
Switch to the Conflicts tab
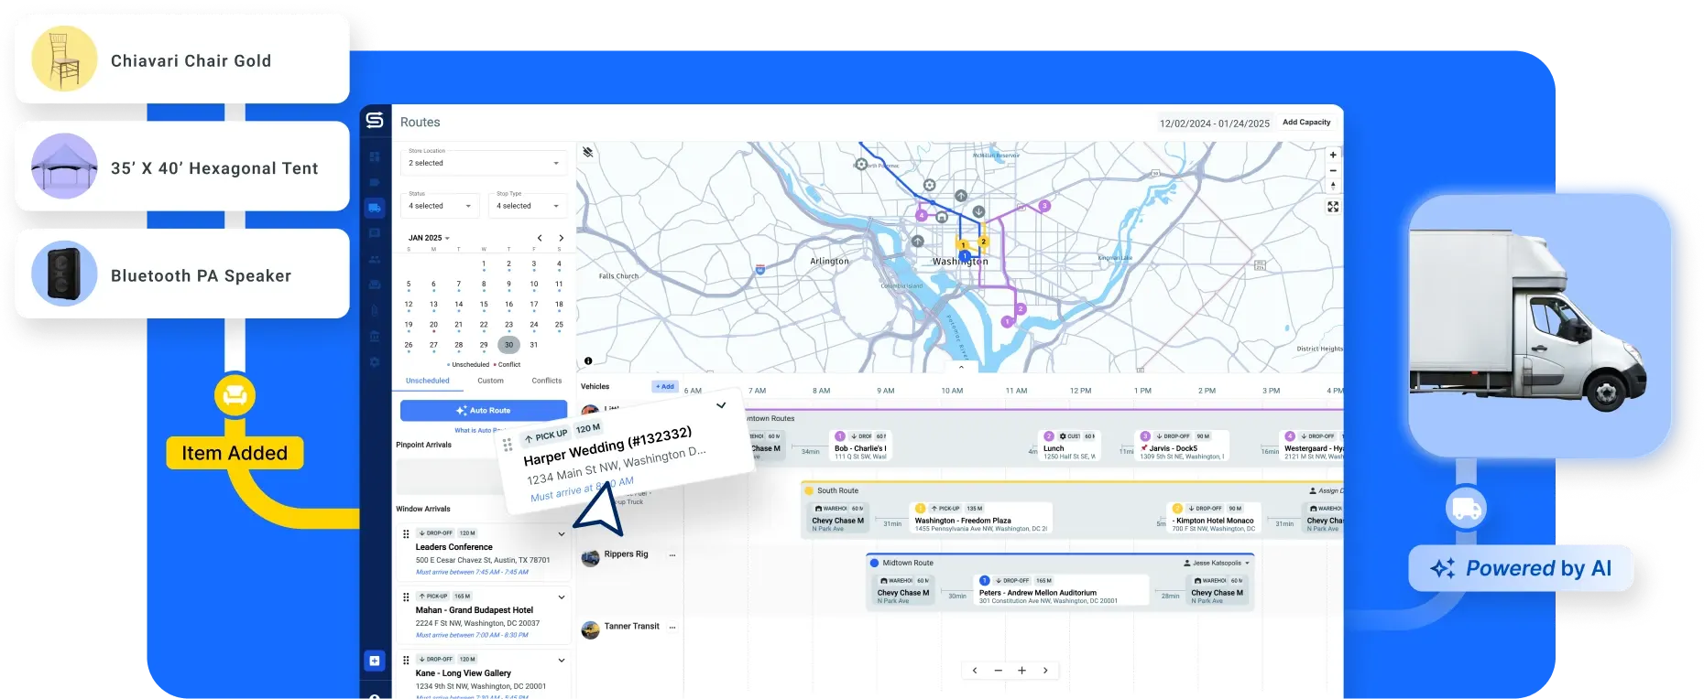click(x=547, y=381)
